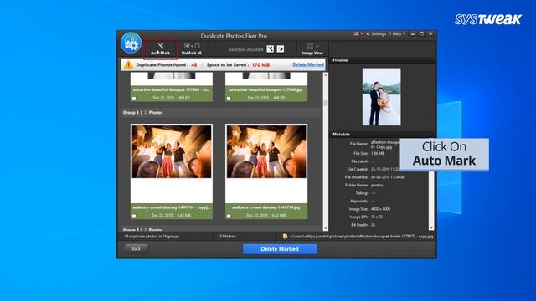Click the blue Delete Marked button
The height and width of the screenshot is (301, 536).
[x=280, y=249]
